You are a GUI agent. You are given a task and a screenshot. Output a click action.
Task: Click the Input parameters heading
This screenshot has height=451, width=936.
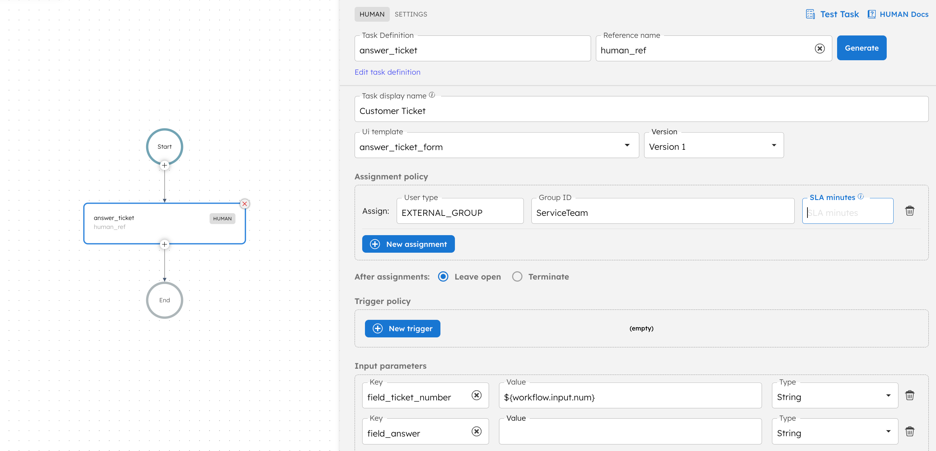pos(390,366)
